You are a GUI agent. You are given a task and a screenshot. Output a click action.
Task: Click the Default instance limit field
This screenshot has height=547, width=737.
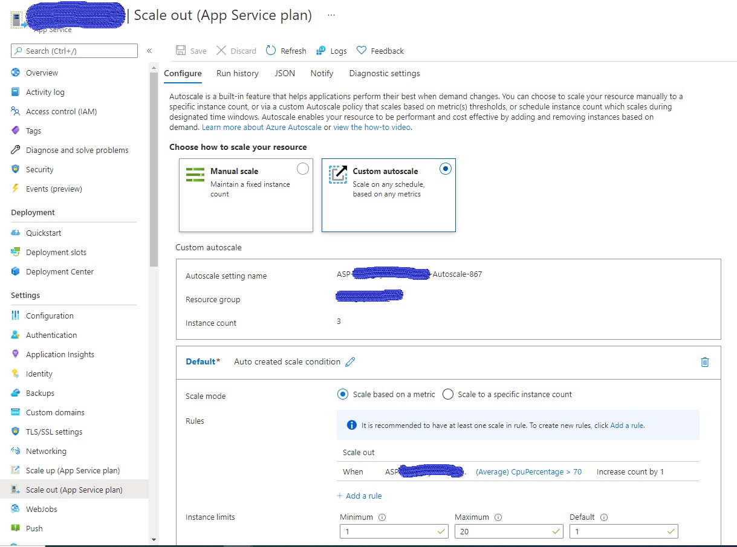624,531
